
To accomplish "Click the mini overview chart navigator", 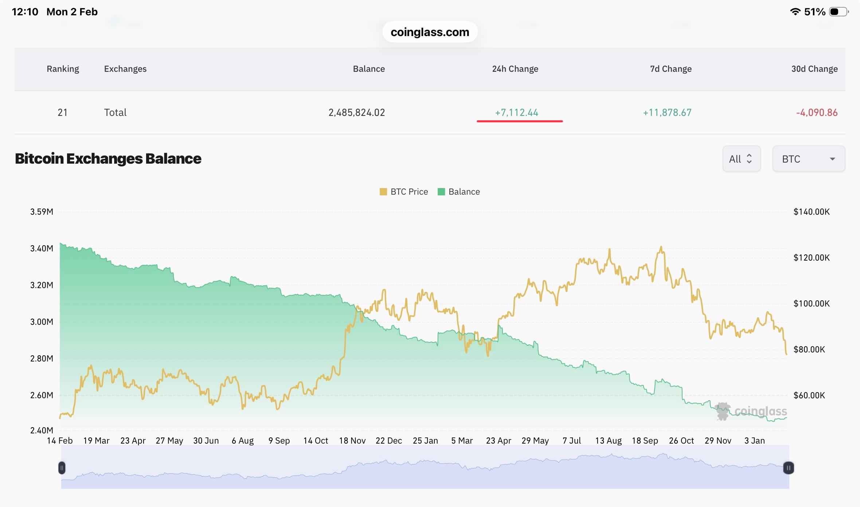I will [425, 467].
